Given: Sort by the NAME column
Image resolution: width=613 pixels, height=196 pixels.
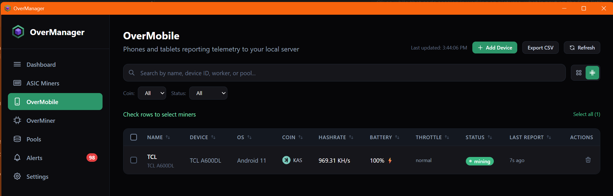Looking at the screenshot, I should tap(158, 137).
